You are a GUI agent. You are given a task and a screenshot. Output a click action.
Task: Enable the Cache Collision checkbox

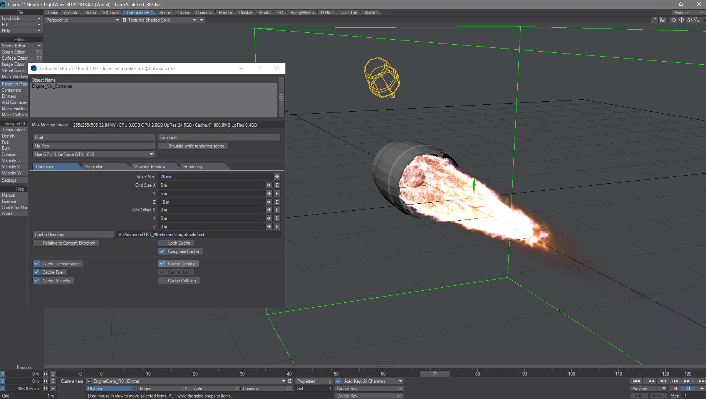click(x=162, y=281)
